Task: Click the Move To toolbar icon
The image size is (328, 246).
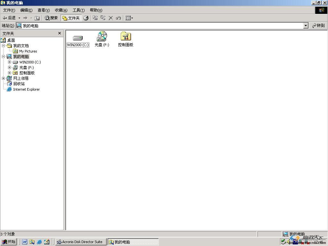Action: click(x=95, y=18)
